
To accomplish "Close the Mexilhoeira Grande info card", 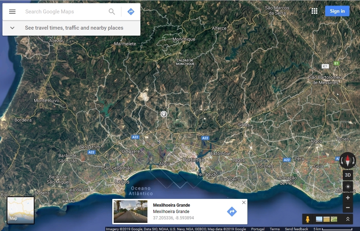I will [244, 202].
